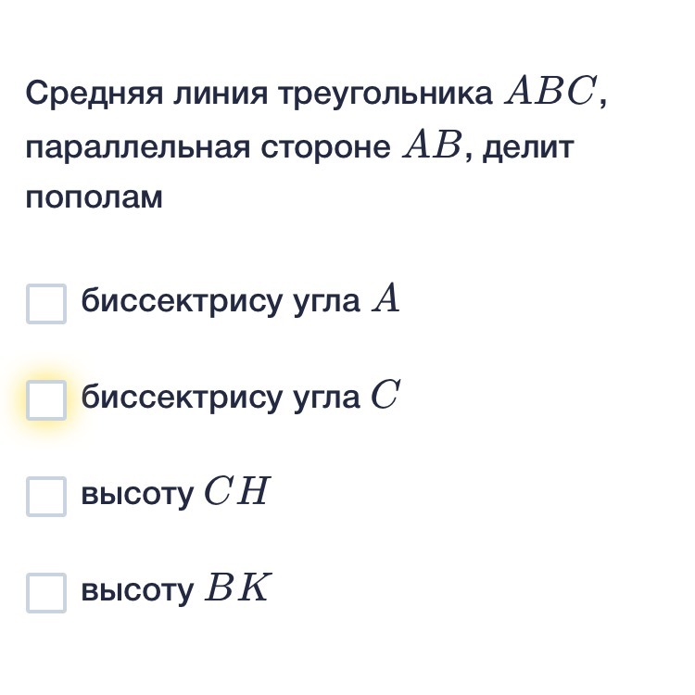Screen dimensions: 695x695
Task: Click the word высоту before BK
Action: 137,590
